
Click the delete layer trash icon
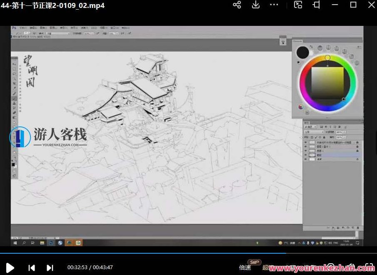coord(358,228)
